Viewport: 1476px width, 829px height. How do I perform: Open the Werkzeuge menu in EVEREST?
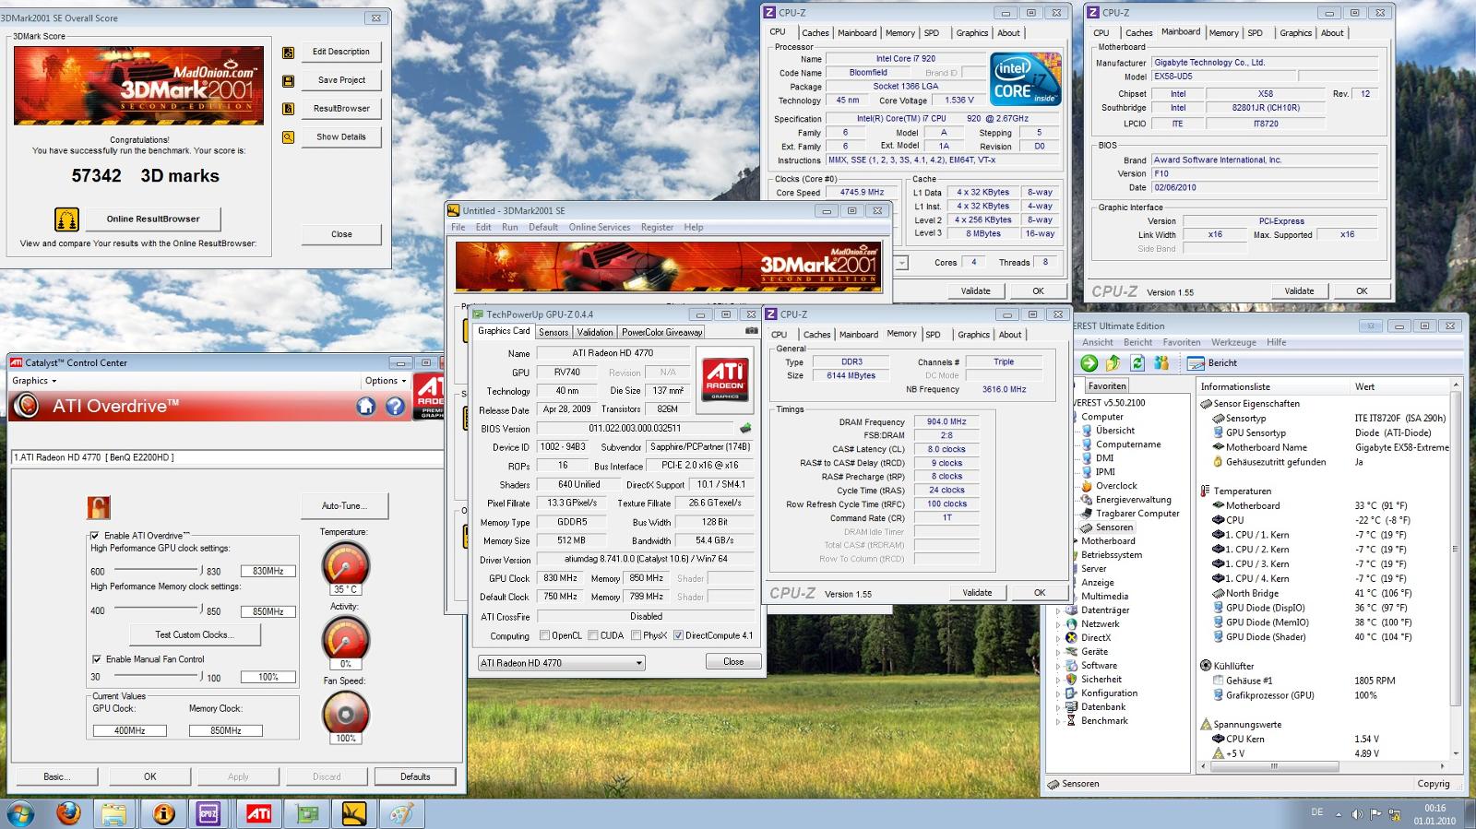[x=1233, y=342]
